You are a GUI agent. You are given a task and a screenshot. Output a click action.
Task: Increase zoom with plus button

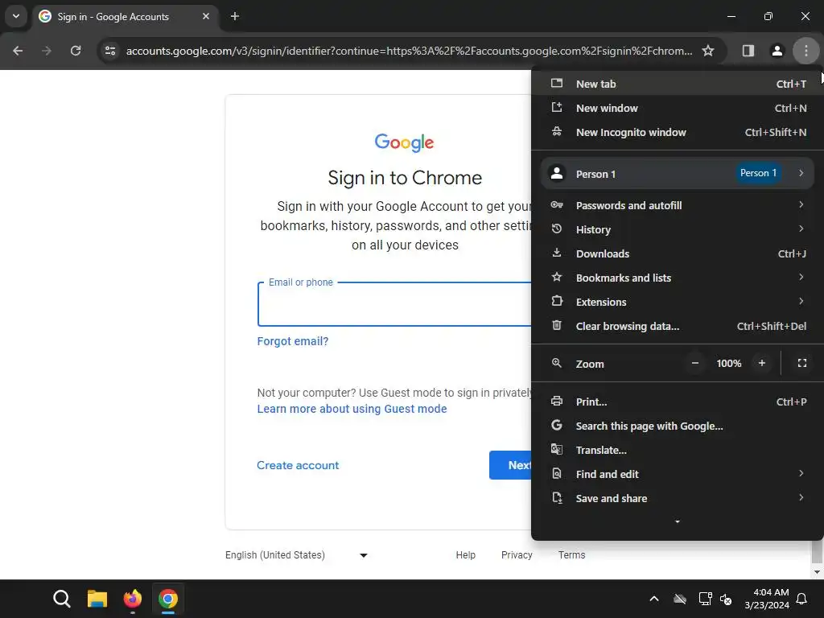[x=761, y=363]
